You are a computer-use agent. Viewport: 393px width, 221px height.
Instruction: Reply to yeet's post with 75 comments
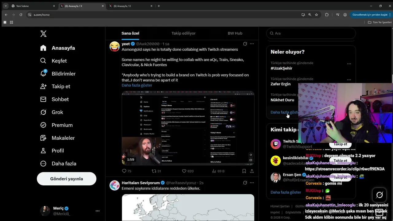[x=126, y=171]
